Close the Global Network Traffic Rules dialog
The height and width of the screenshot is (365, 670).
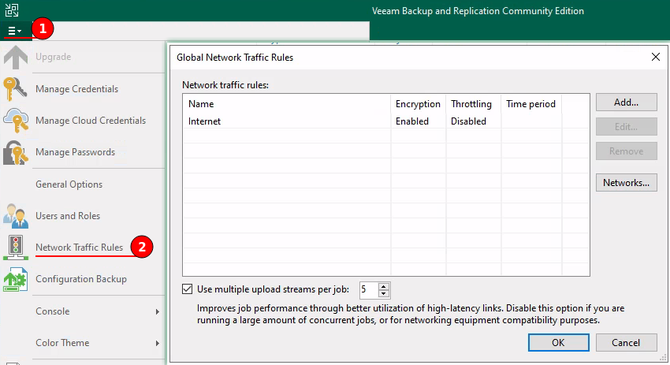pyautogui.click(x=656, y=57)
